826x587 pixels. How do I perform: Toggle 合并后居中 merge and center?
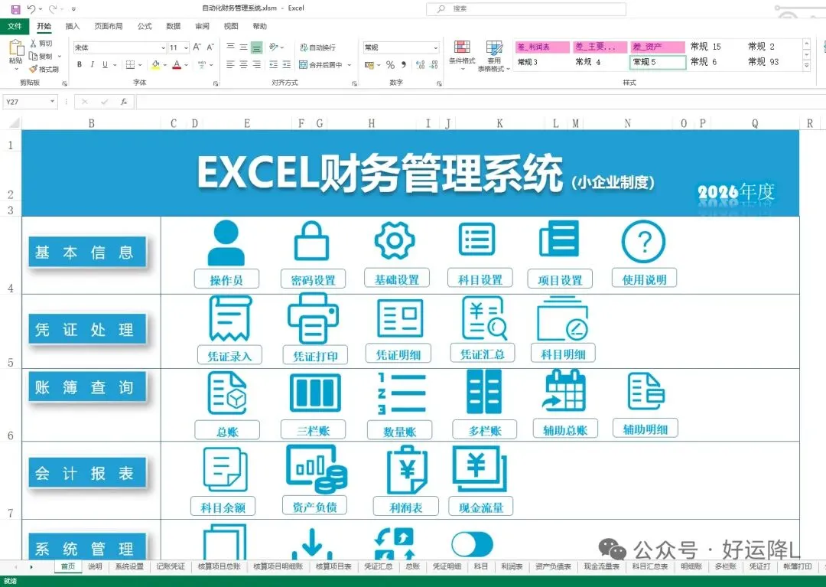(x=320, y=64)
